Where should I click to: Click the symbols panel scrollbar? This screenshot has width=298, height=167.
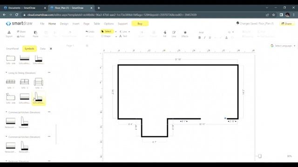coord(56,135)
